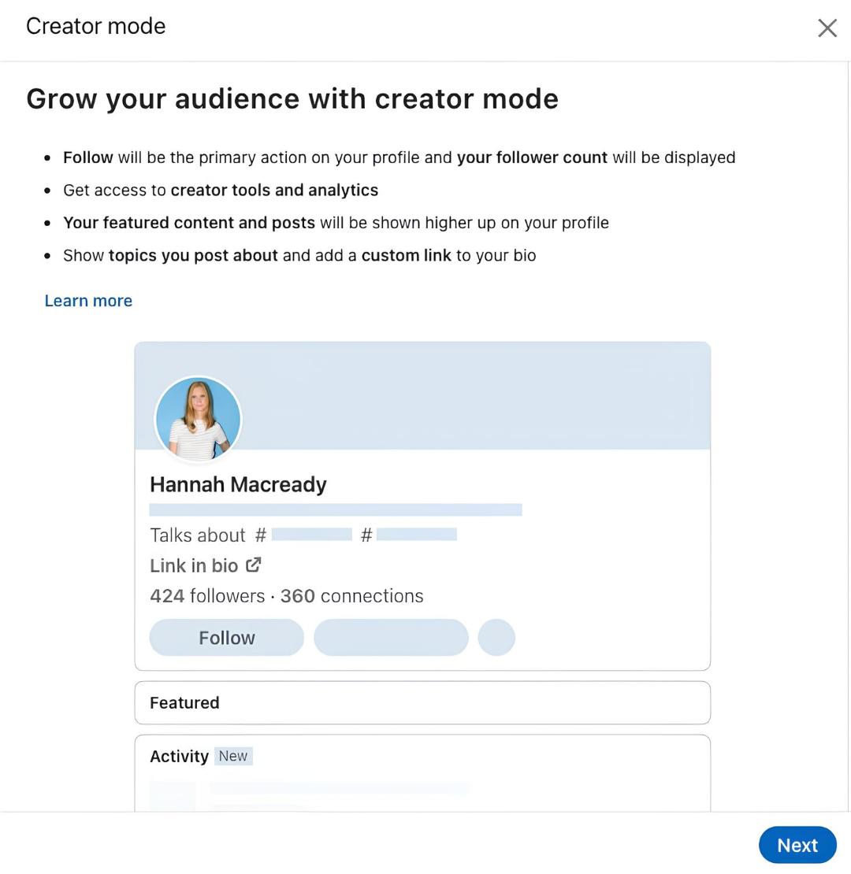The width and height of the screenshot is (851, 874).
Task: Click the 424 followers count
Action: pyautogui.click(x=207, y=596)
